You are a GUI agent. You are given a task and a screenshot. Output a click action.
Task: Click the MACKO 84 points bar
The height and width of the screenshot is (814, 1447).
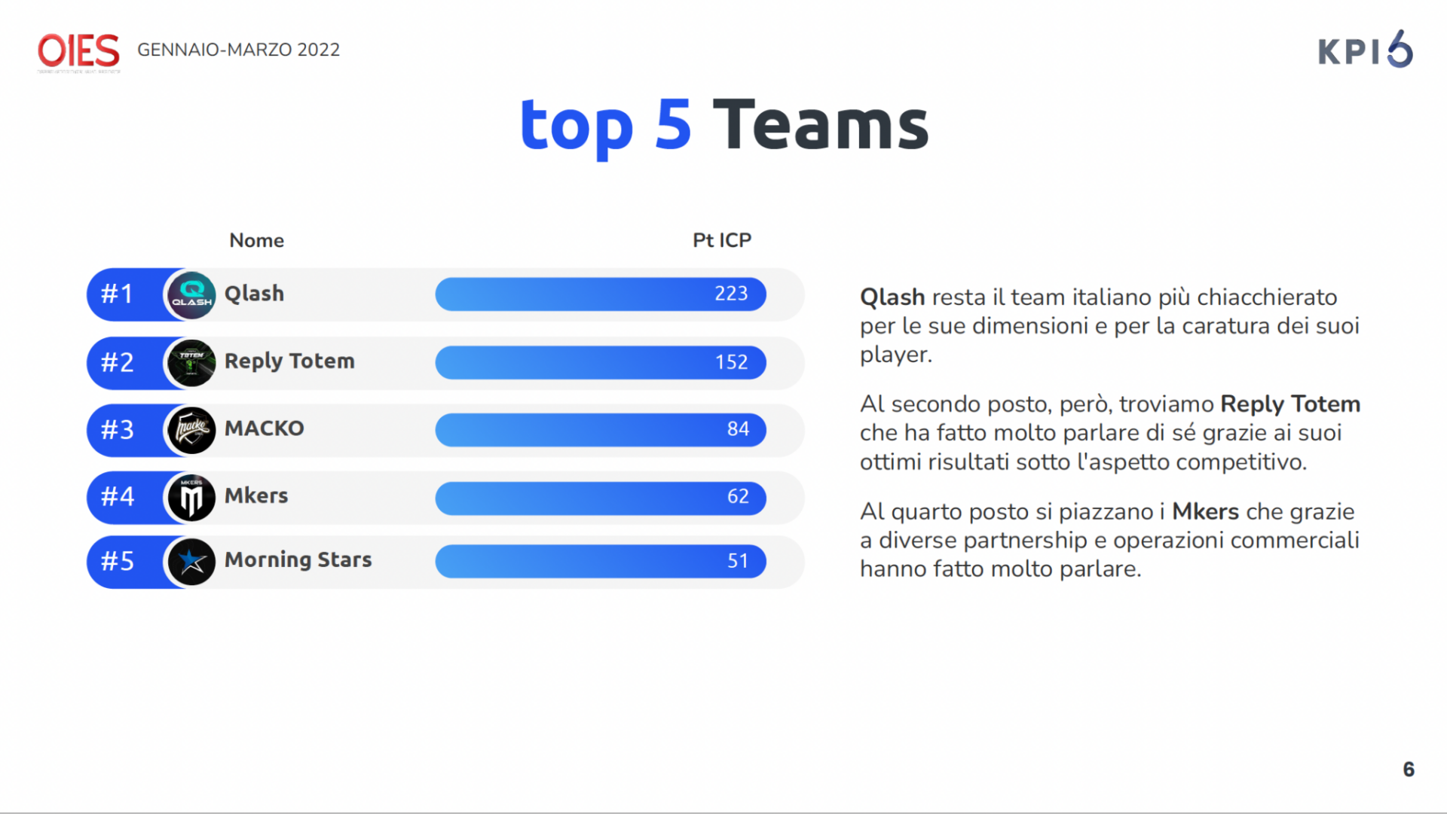pos(601,429)
